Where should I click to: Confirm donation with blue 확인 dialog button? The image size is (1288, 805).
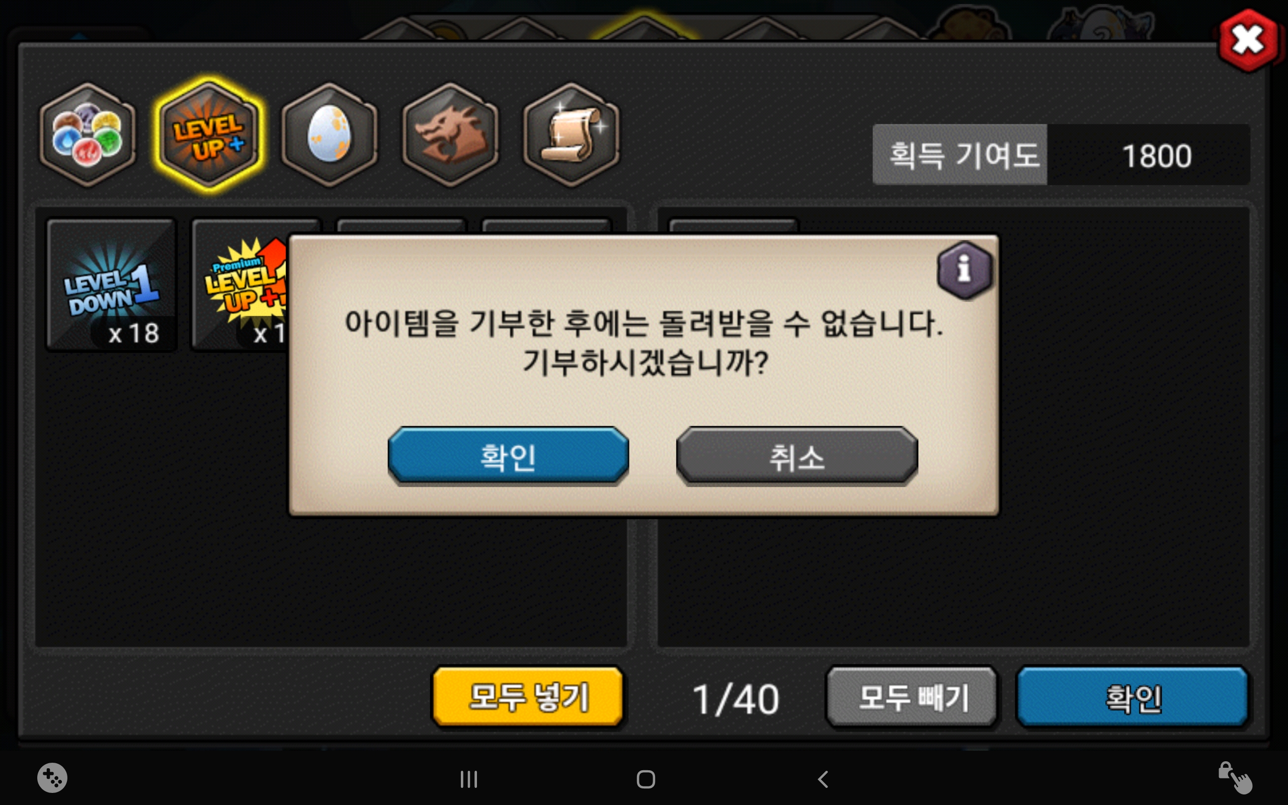pyautogui.click(x=508, y=457)
